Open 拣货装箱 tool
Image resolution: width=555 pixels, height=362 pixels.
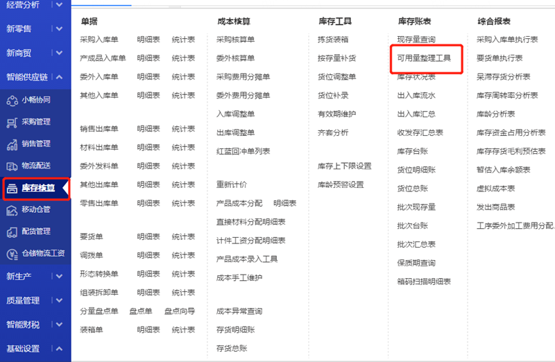(333, 40)
